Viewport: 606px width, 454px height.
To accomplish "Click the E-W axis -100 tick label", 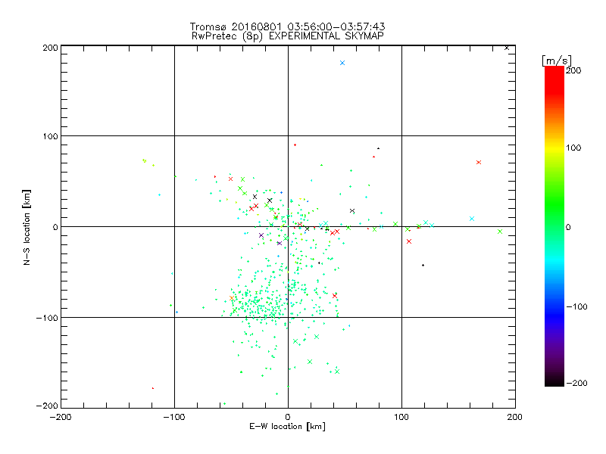I will click(x=174, y=417).
